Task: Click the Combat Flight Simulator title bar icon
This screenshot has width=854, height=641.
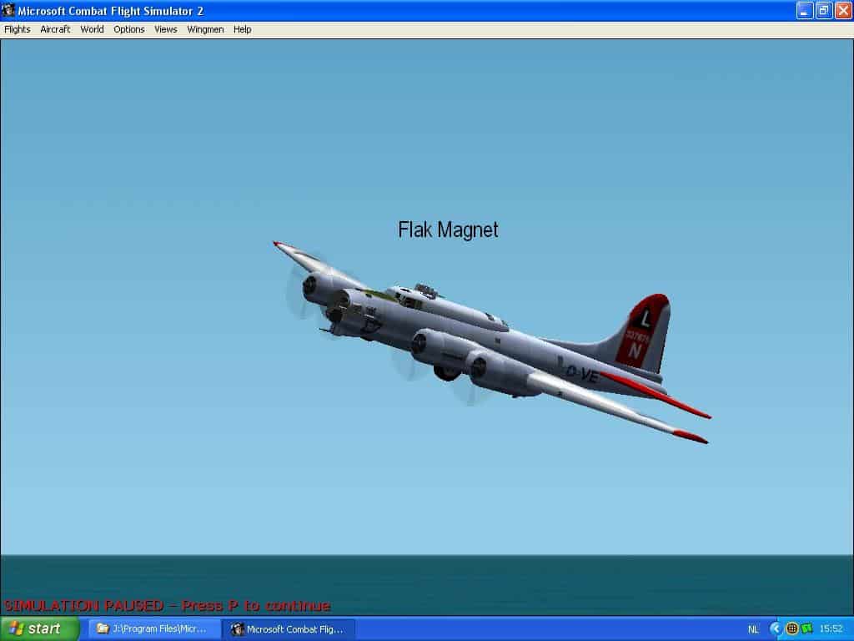Action: (x=8, y=10)
